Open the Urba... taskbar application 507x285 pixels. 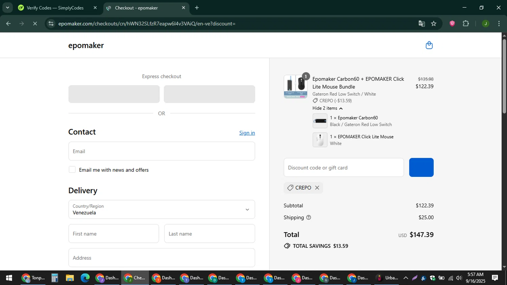tap(388, 278)
